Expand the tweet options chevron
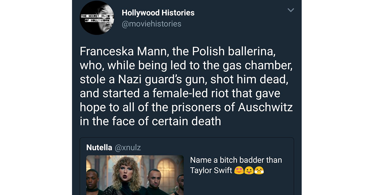Screen dimensions: 374x195 click(290, 11)
